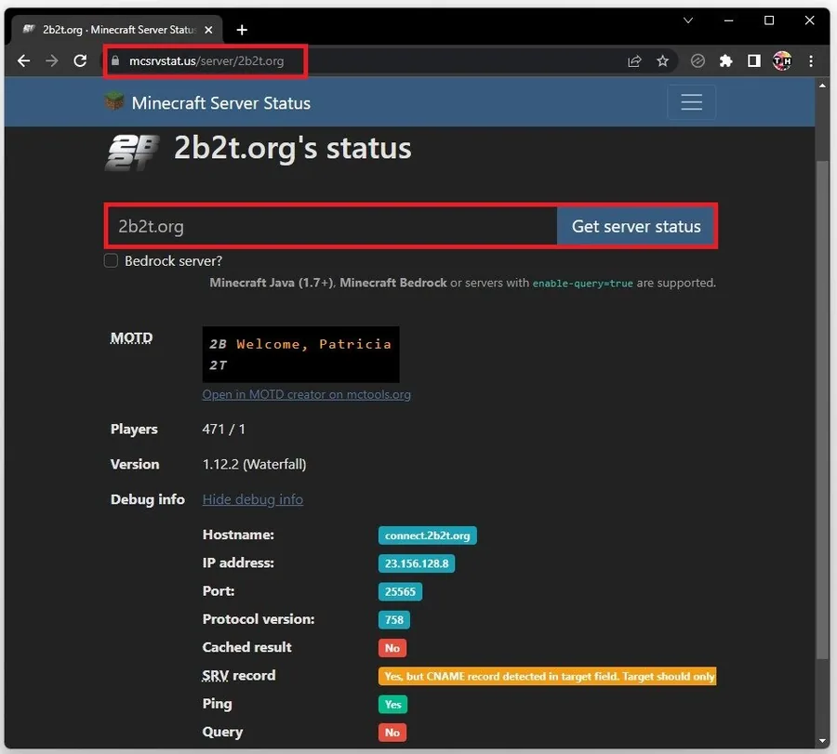Screen dimensions: 837x754
Task: Click the MOTD label
Action: [x=131, y=338]
